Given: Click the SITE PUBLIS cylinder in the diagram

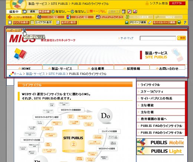Looking at the screenshot, I should (x=73, y=141).
